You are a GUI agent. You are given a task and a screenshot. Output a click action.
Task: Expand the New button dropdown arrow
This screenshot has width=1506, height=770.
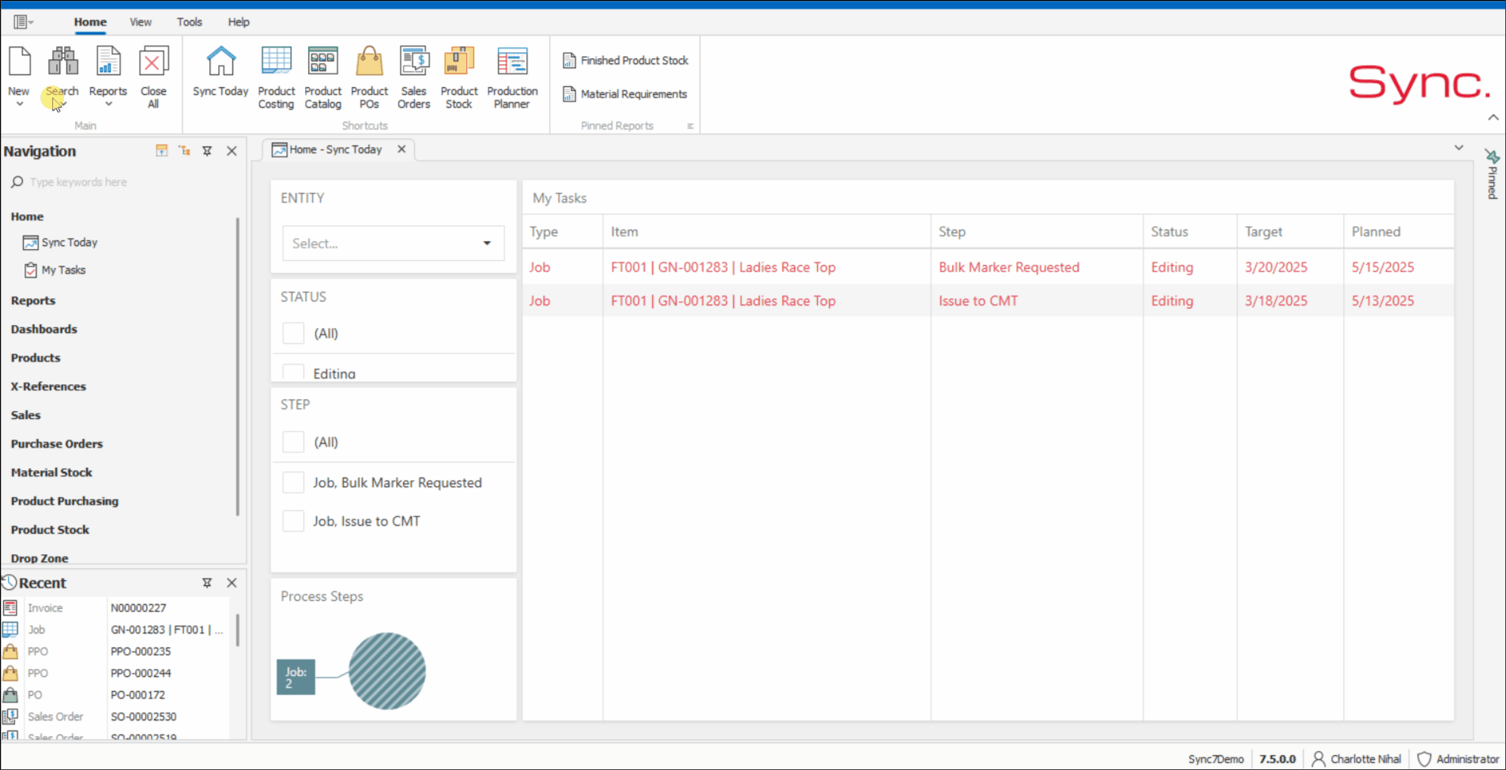(x=20, y=104)
